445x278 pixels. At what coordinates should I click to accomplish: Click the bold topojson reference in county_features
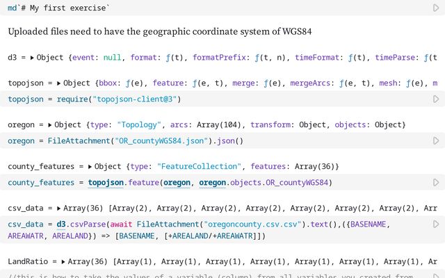(106, 183)
